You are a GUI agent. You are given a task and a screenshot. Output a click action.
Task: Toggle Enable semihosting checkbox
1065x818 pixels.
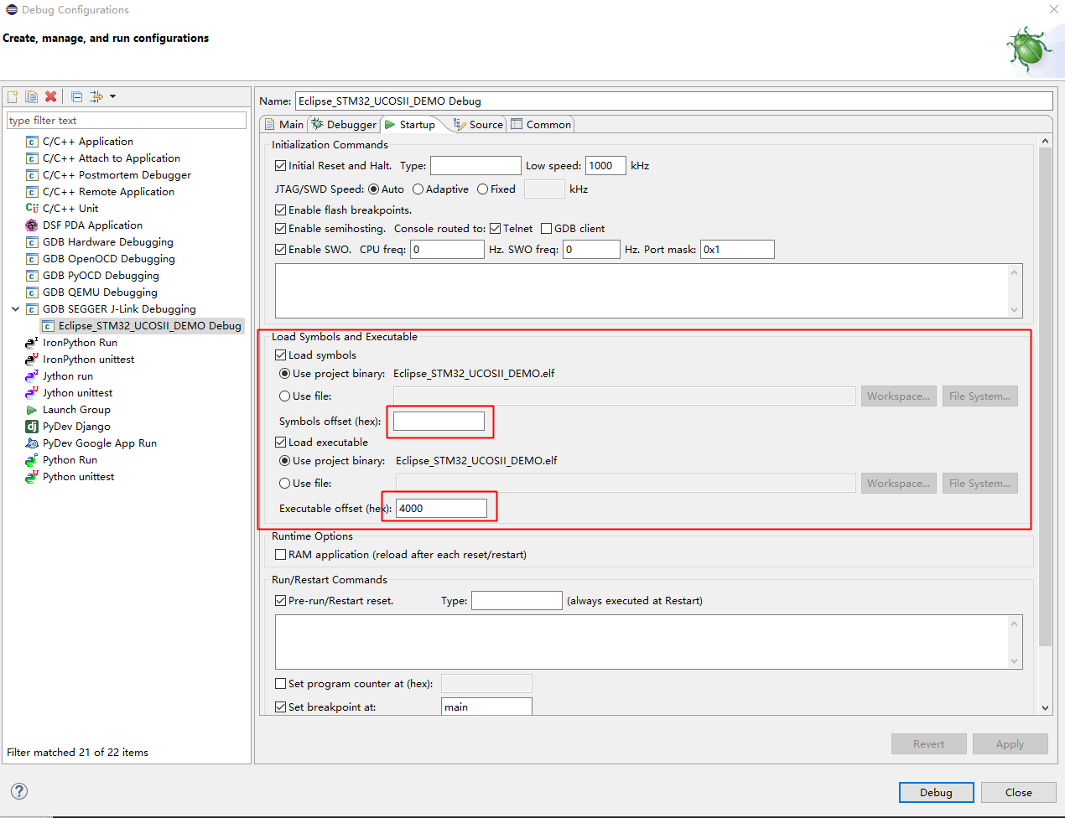pyautogui.click(x=281, y=229)
